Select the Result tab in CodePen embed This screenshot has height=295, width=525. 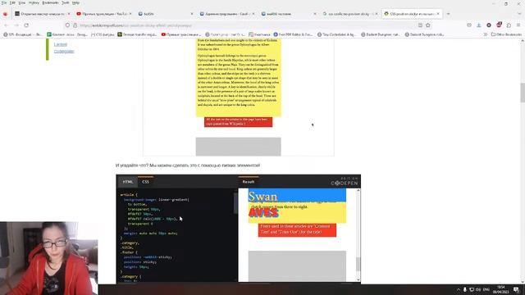[249, 182]
